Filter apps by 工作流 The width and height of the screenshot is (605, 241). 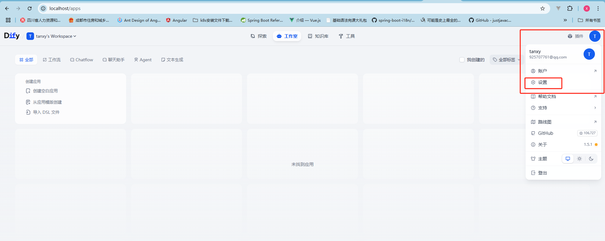coord(52,60)
